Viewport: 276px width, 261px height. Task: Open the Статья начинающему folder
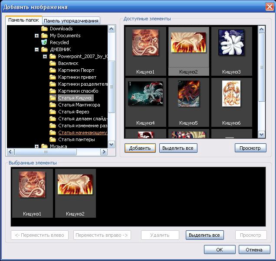(82, 132)
